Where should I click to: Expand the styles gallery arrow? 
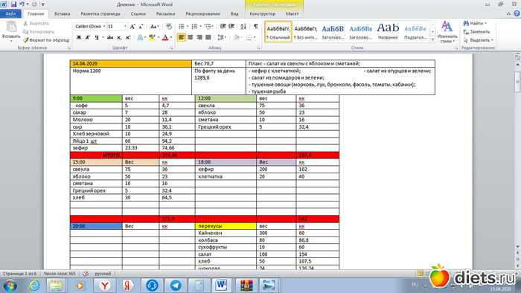coord(432,39)
